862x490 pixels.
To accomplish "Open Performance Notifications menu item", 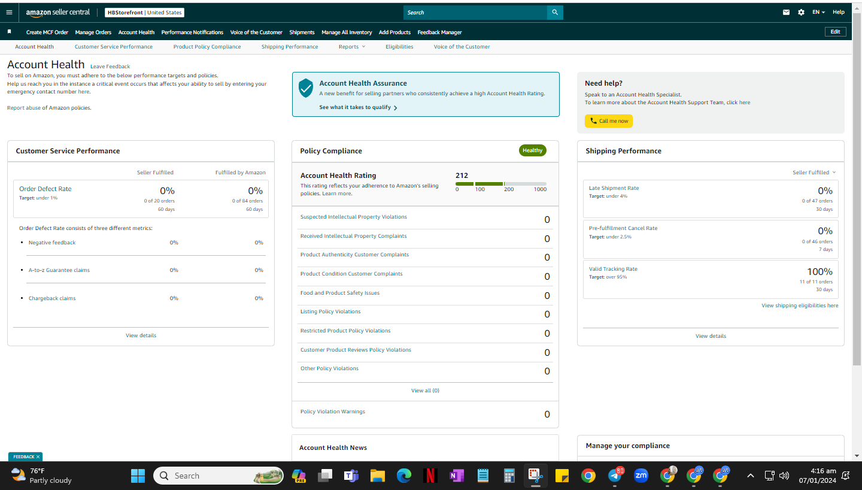I will 192,32.
